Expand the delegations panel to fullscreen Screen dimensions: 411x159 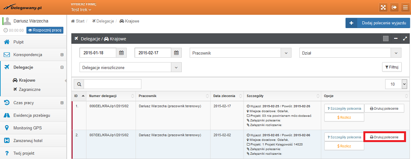[x=404, y=38]
